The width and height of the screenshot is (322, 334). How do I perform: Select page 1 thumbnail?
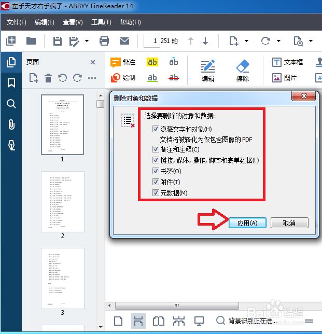(x=62, y=124)
